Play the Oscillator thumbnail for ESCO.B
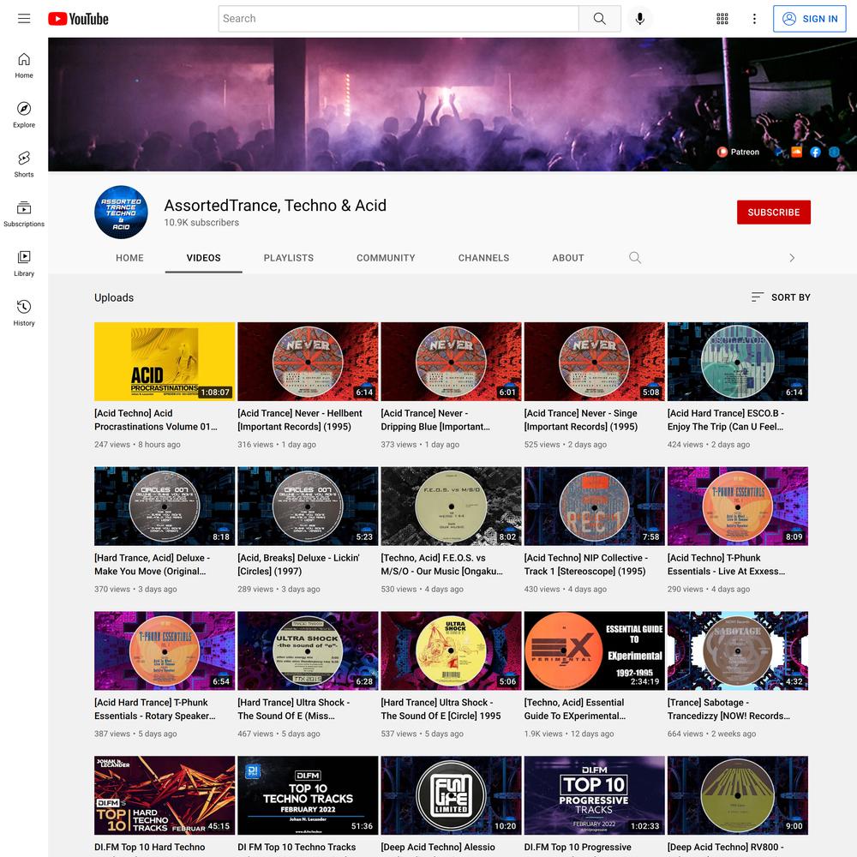The image size is (857, 857). [x=737, y=362]
